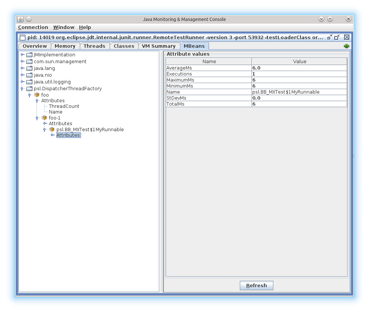
Task: Click the AverageMs value cell
Action: tap(299, 68)
